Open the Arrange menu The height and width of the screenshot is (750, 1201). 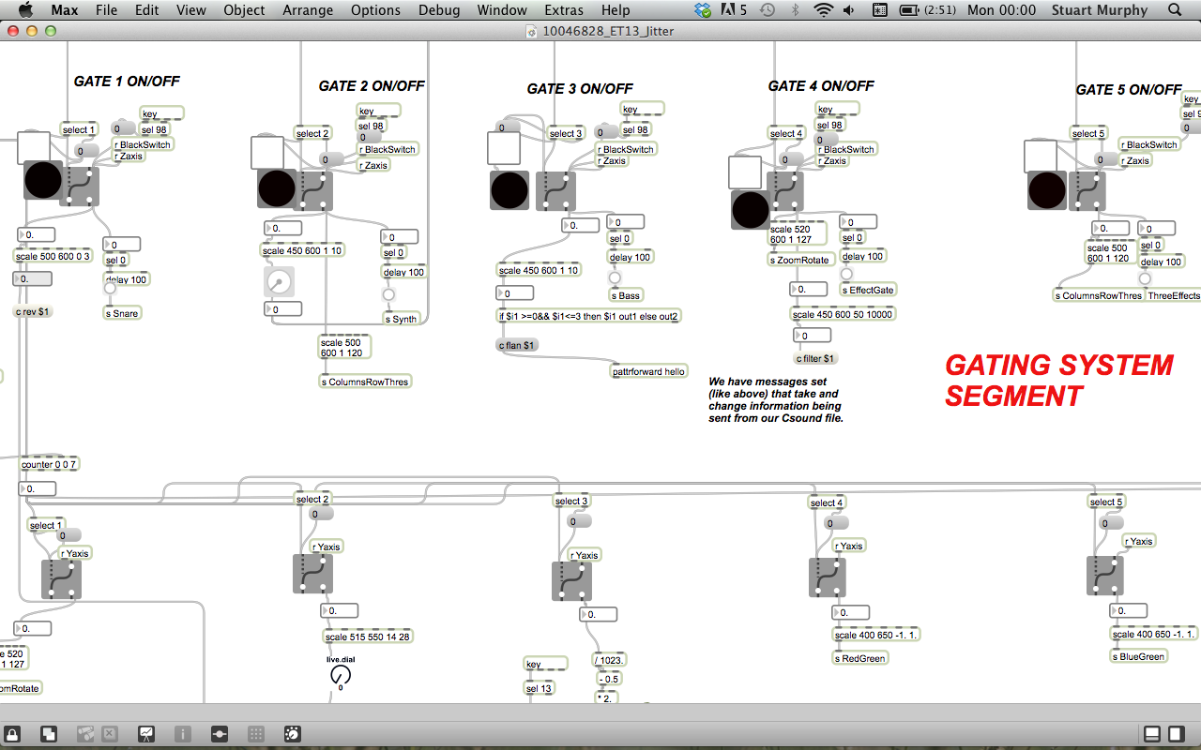308,10
